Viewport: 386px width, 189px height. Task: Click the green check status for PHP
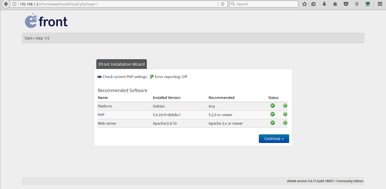(x=272, y=114)
